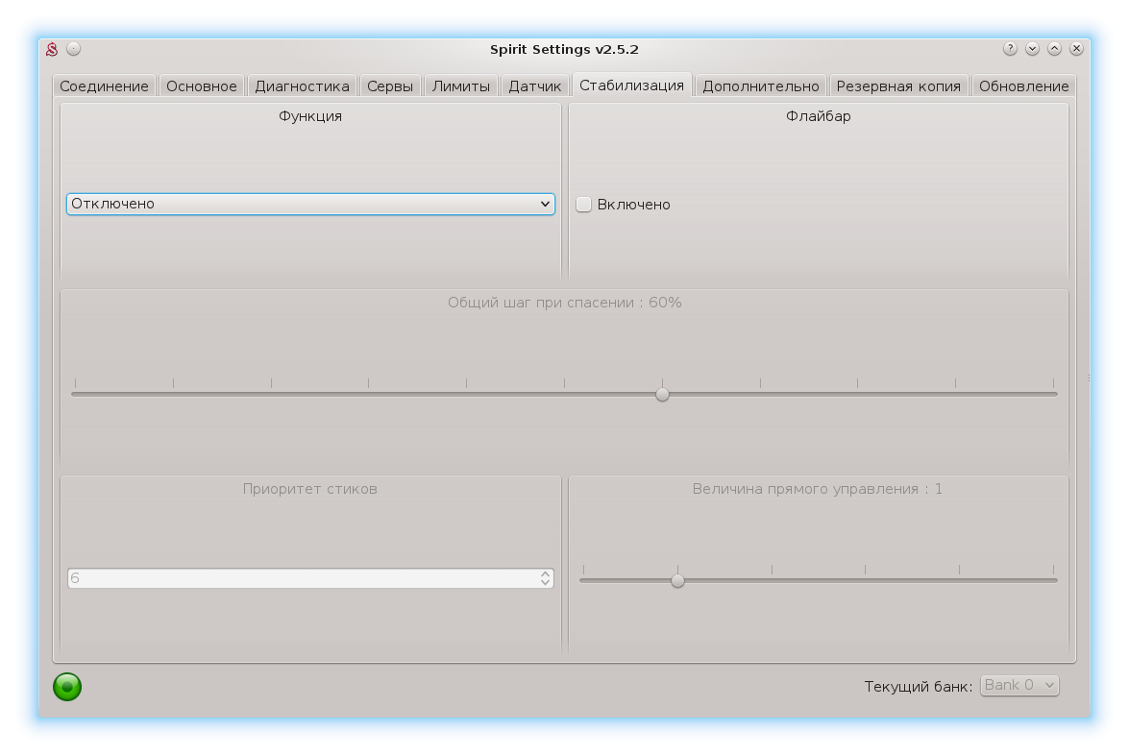Screen dimensions: 1129x756
Task: Click the Общий шаг при спасении slider handle
Action: coord(662,394)
